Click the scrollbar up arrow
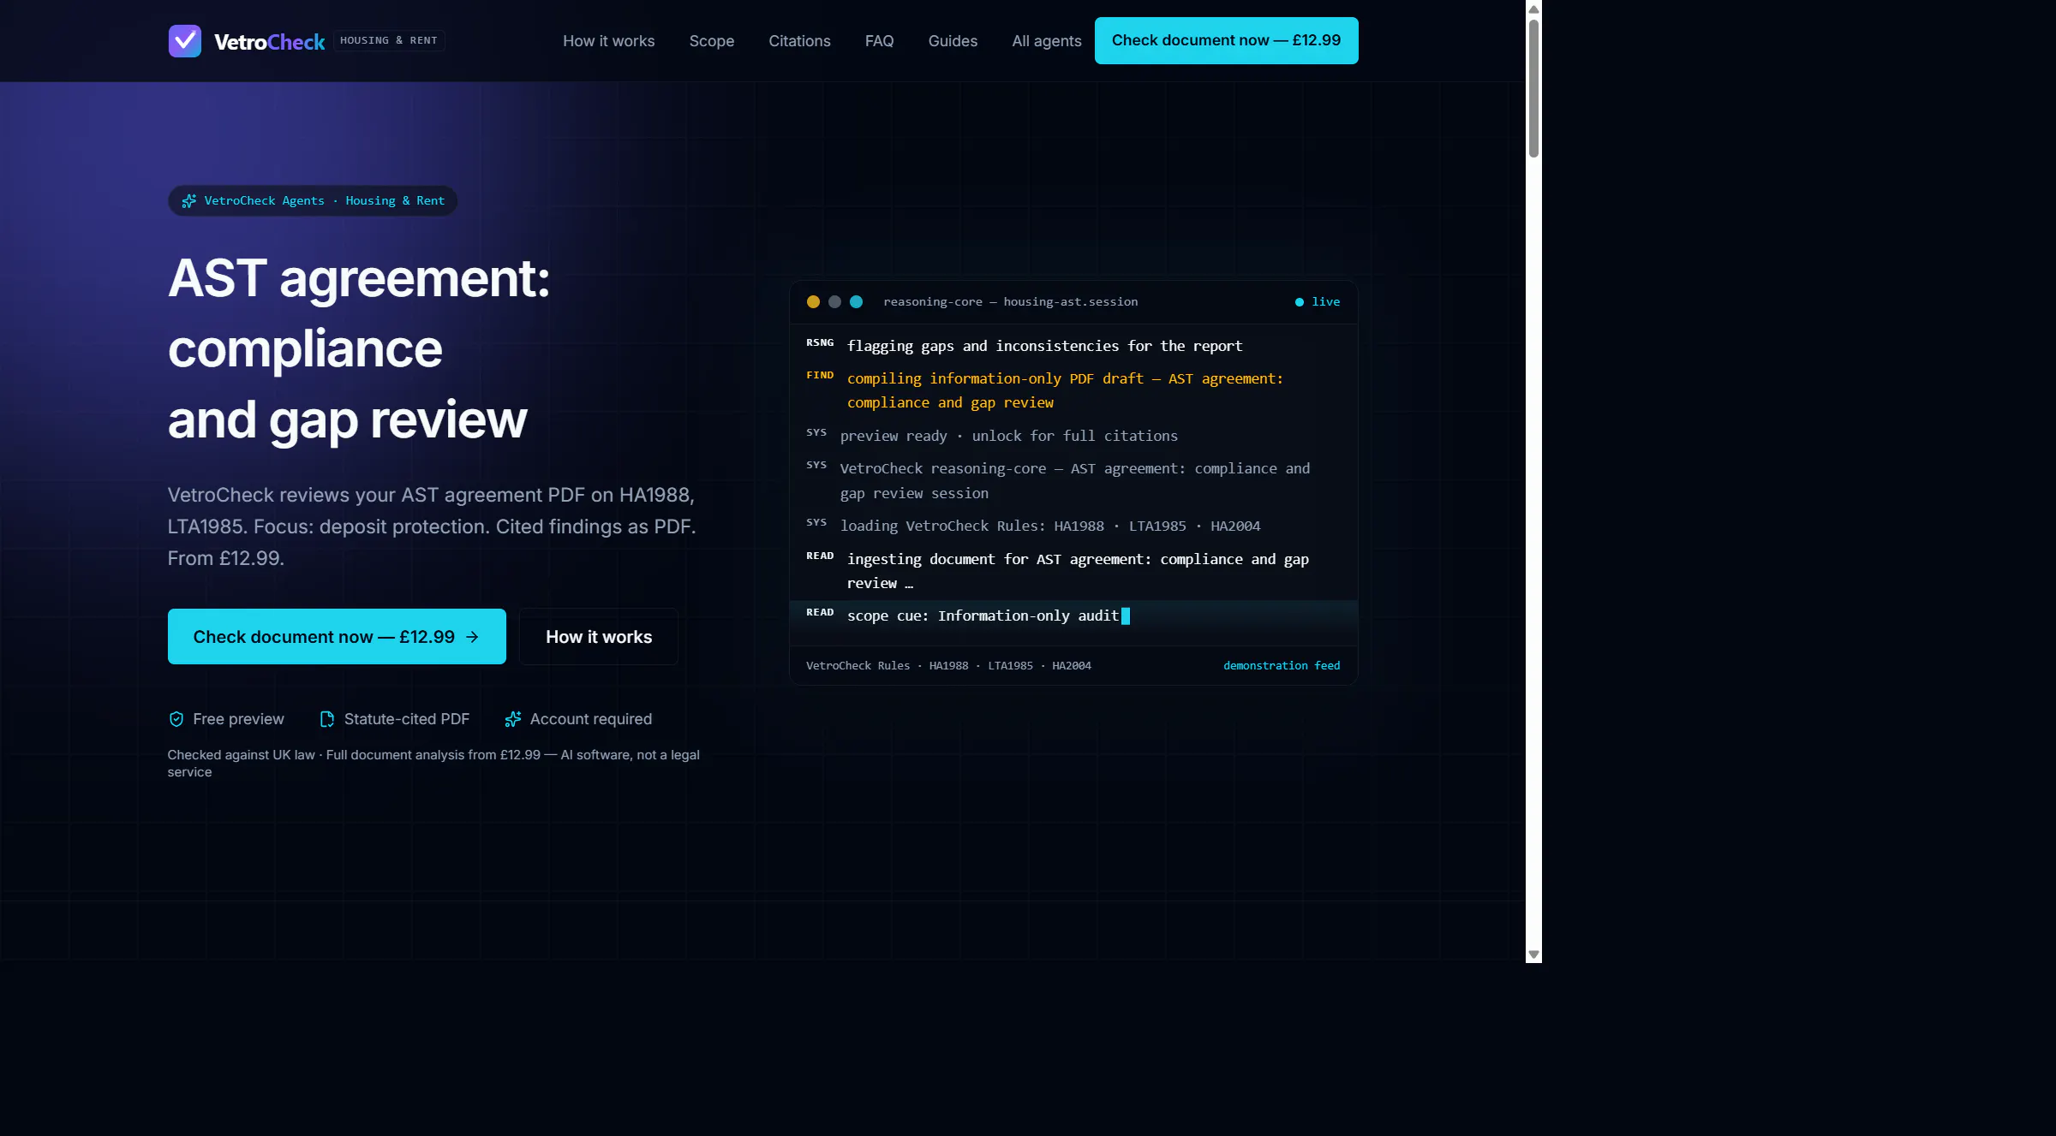Viewport: 2056px width, 1136px height. pos(1533,9)
